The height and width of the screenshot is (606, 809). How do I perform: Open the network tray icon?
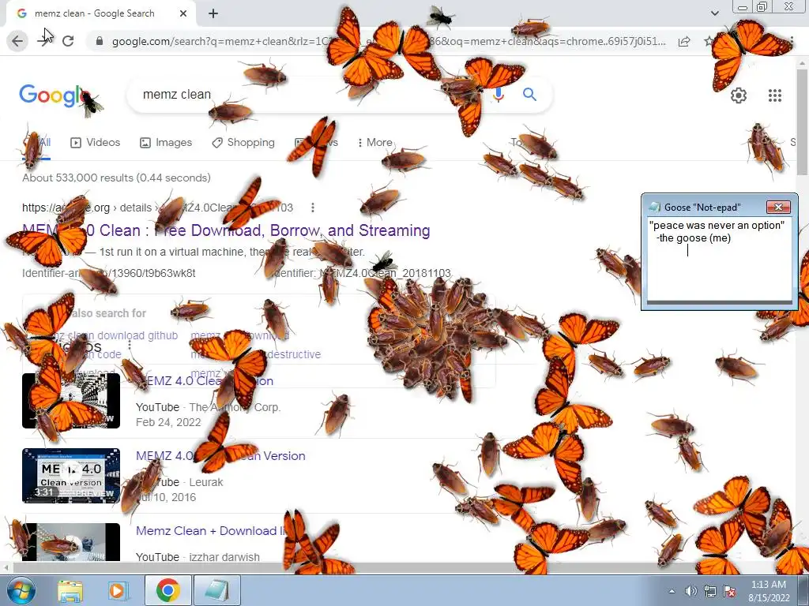(x=710, y=591)
